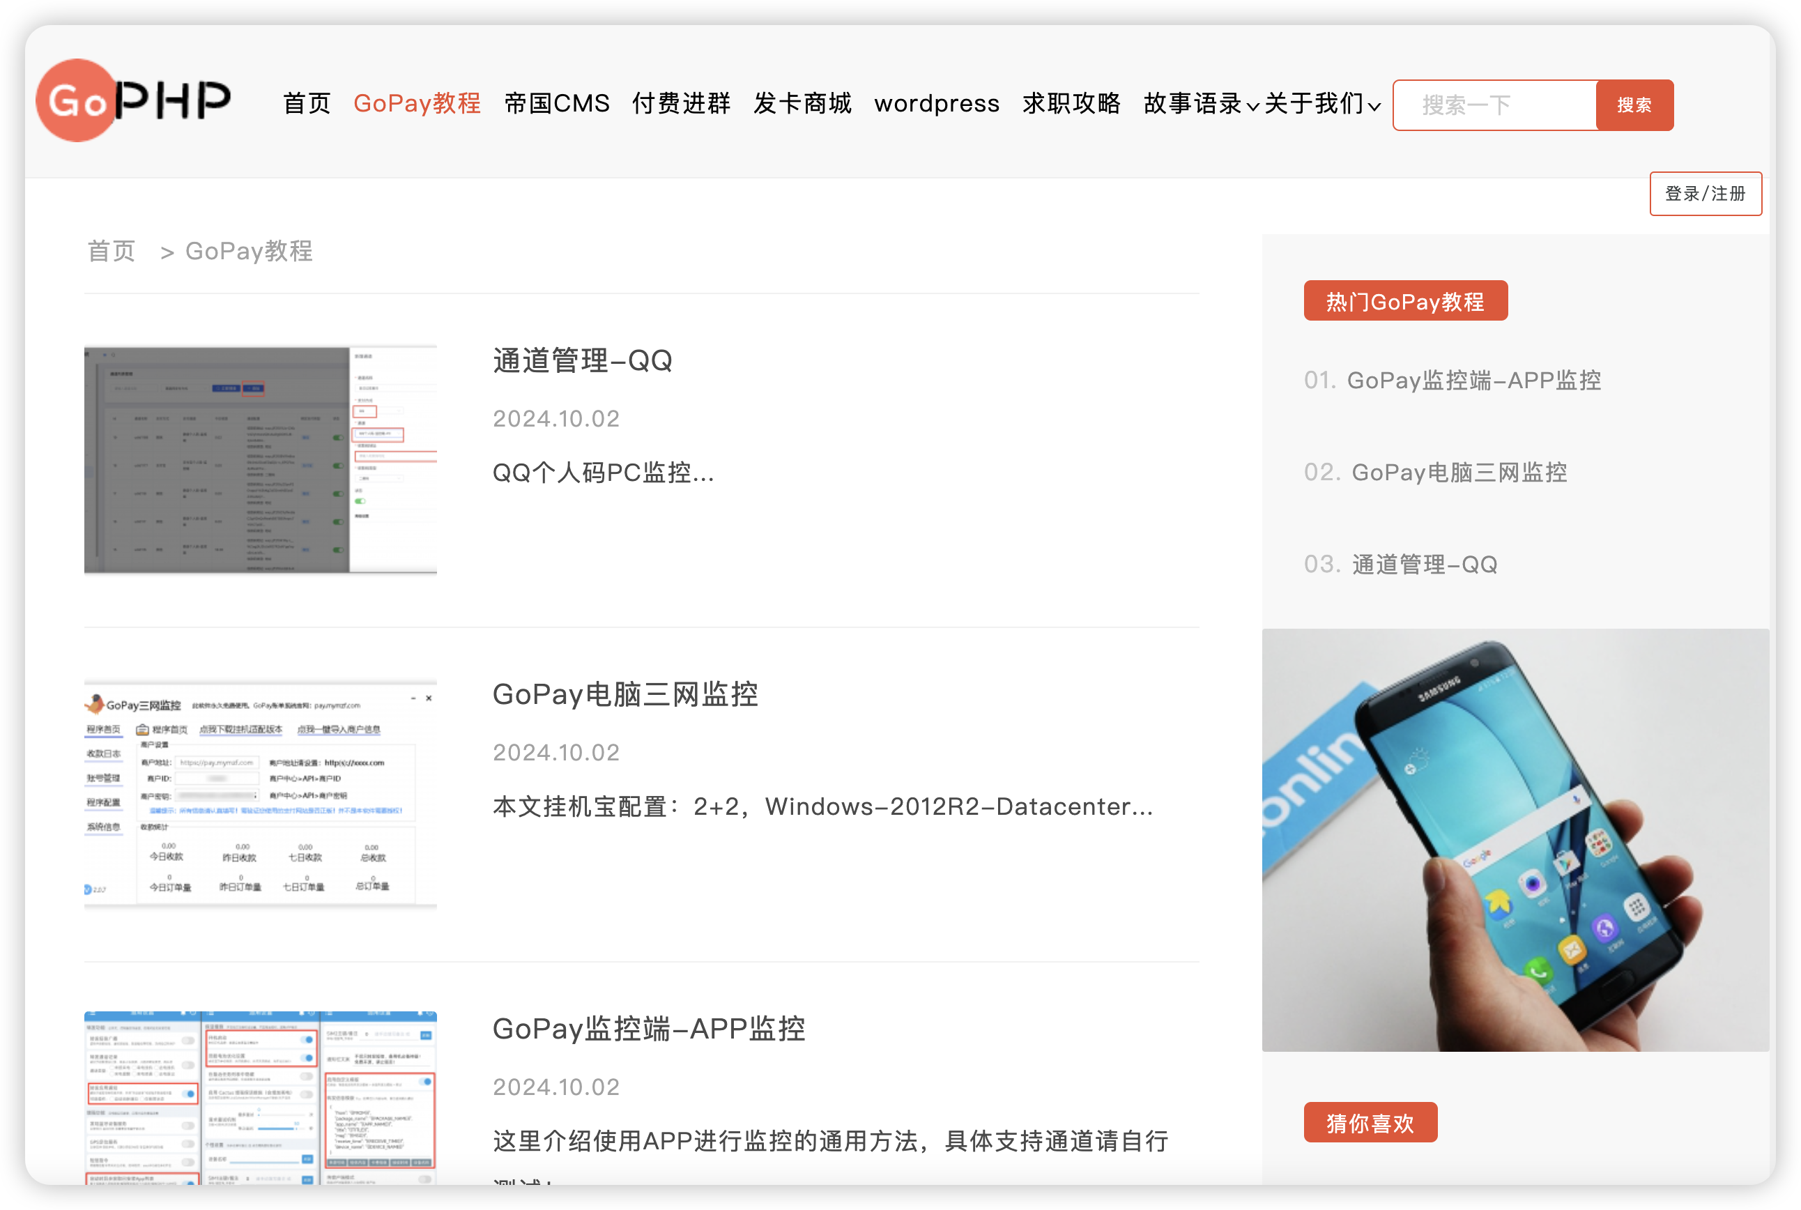Go to 帝国CMS menu item

point(556,103)
